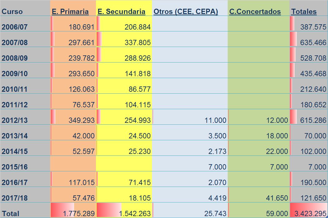328x218 pixels.
Task: Click C.Concertados value 41.650
Action: (x=277, y=198)
